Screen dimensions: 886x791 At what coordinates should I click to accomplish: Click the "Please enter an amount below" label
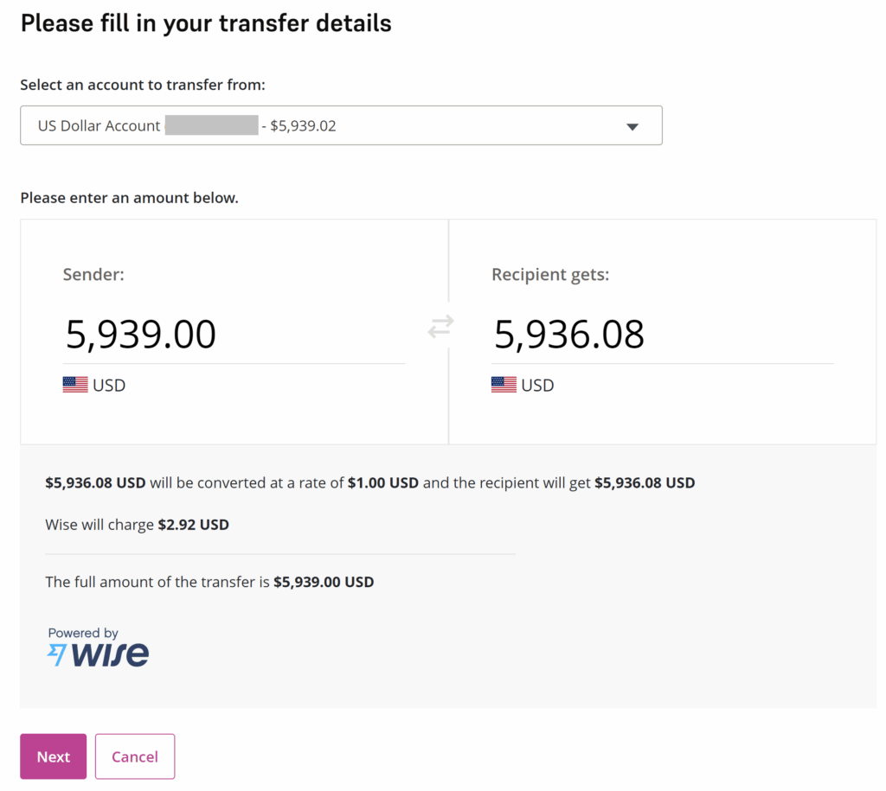[129, 198]
